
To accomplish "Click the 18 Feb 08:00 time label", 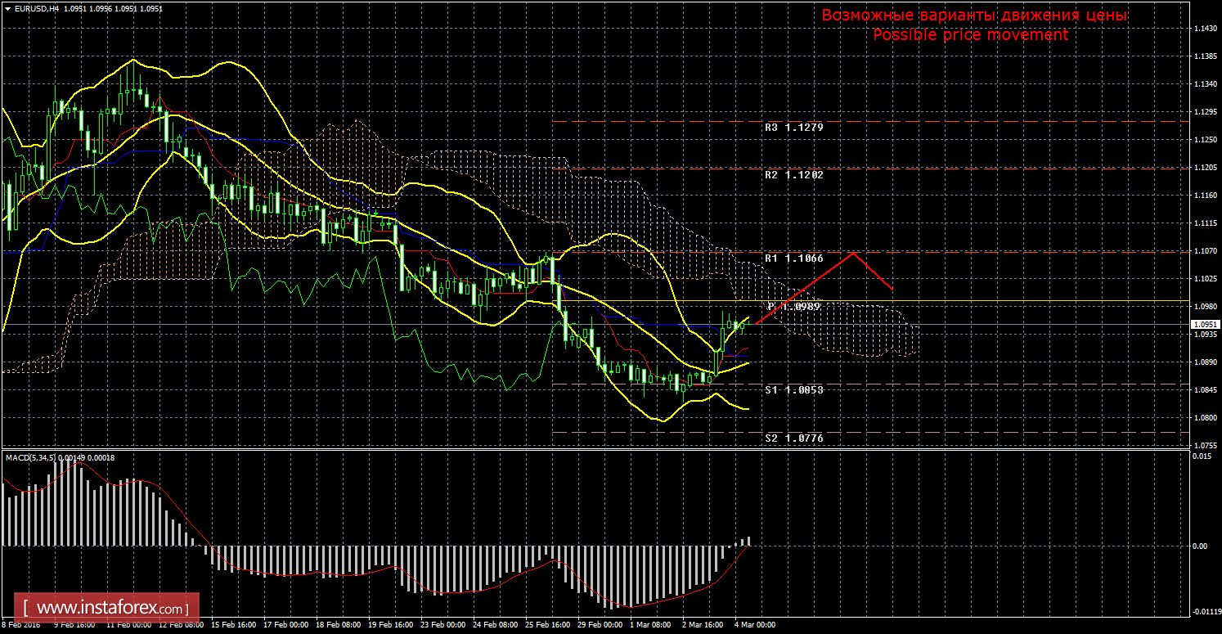I will coord(337,625).
